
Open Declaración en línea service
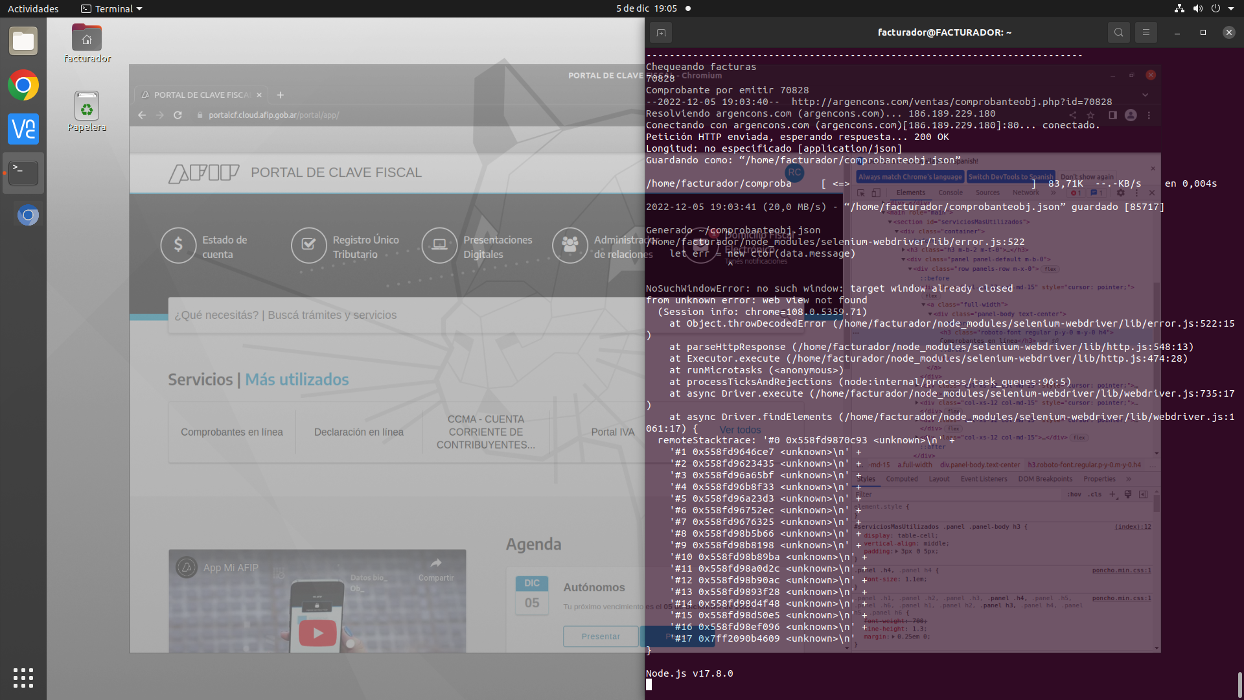pos(359,432)
